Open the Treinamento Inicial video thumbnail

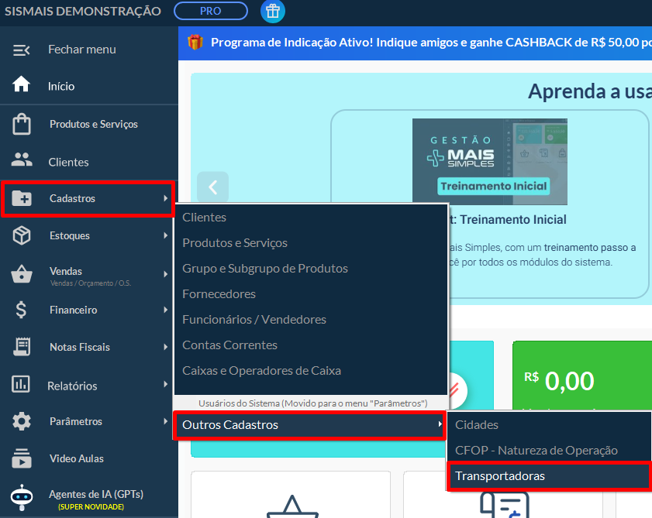[x=489, y=160]
